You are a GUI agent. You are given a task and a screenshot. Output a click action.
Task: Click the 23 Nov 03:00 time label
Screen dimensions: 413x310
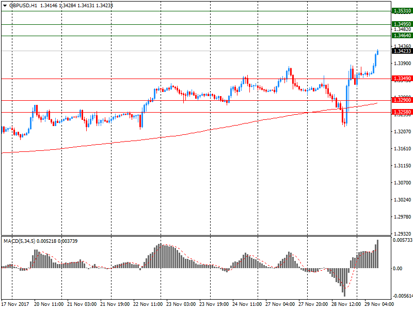click(181, 304)
